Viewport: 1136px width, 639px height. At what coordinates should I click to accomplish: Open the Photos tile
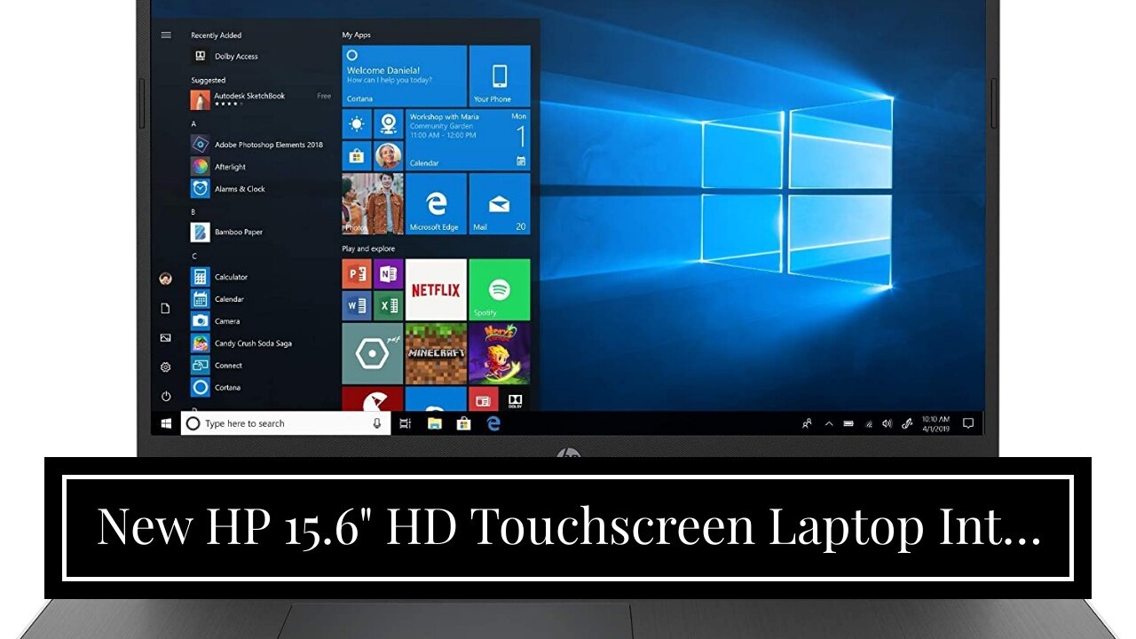point(373,203)
